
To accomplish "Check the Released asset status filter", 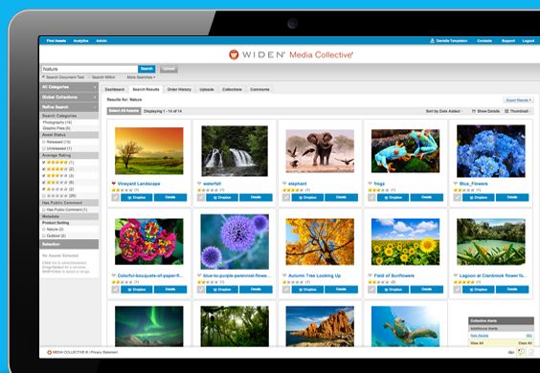I will (44, 142).
